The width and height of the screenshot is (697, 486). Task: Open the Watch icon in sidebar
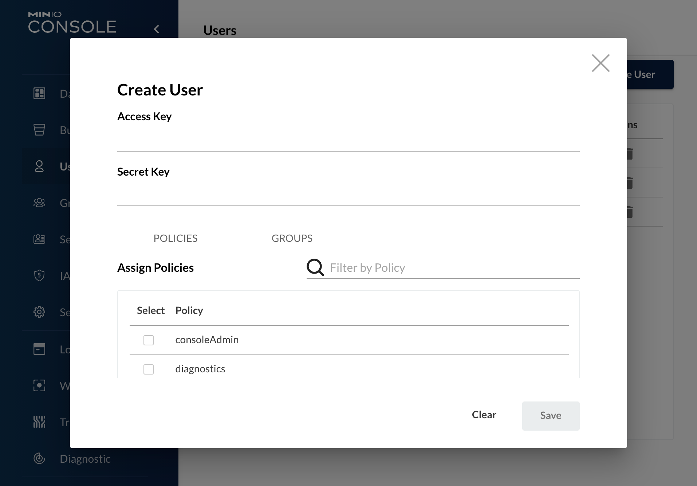coord(39,386)
